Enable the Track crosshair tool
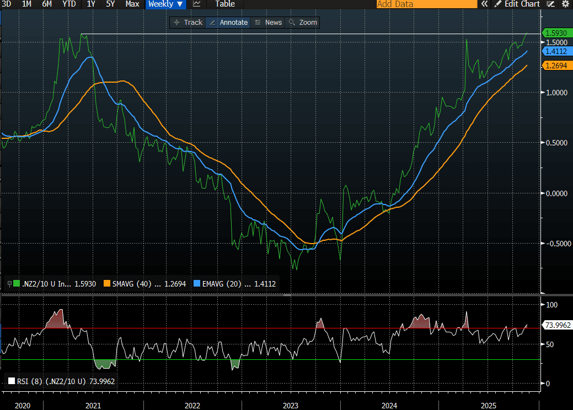The width and height of the screenshot is (573, 410). (188, 23)
